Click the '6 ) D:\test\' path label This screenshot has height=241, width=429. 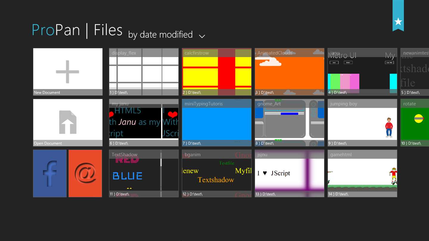click(119, 143)
